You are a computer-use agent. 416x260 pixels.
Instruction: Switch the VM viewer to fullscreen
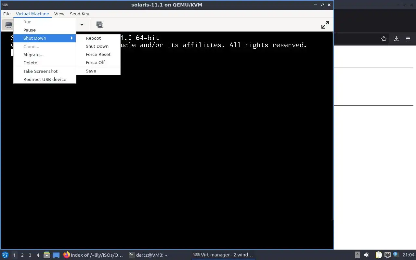[325, 25]
